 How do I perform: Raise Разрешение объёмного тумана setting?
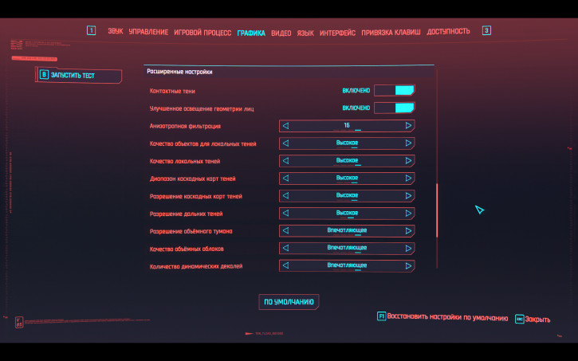click(x=408, y=231)
